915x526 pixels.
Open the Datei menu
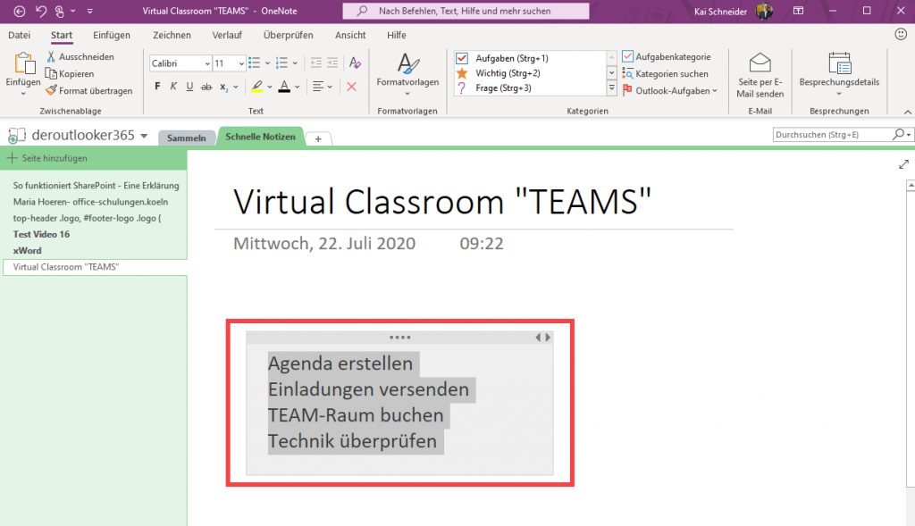pyautogui.click(x=20, y=35)
